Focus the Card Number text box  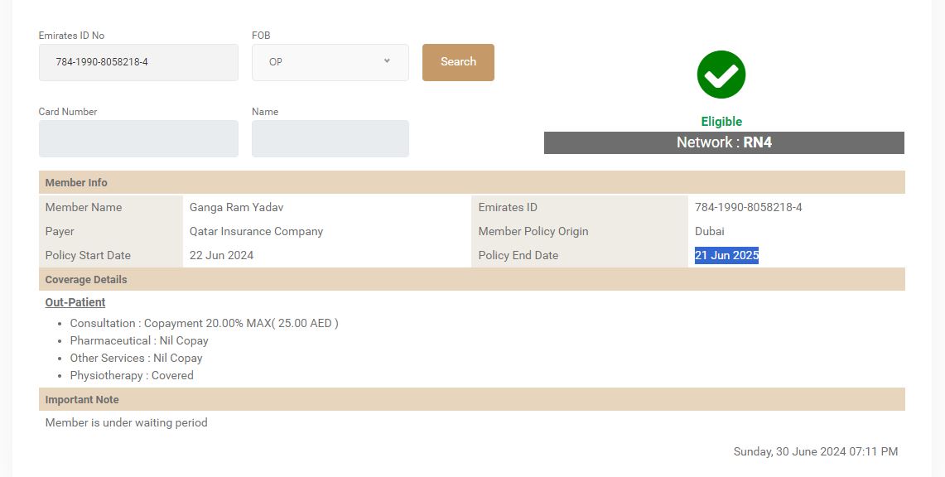[138, 138]
